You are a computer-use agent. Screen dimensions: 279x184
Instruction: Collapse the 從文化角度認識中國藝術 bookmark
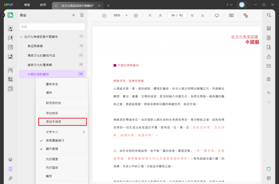coord(21,37)
